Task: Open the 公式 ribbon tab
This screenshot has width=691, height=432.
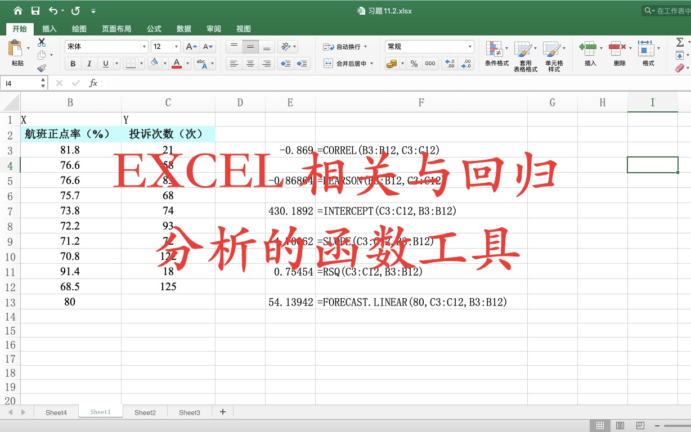Action: (x=153, y=29)
